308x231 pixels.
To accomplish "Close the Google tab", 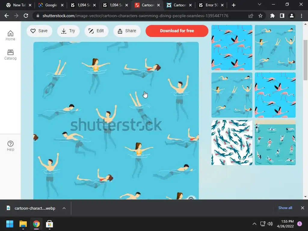I will (62, 5).
